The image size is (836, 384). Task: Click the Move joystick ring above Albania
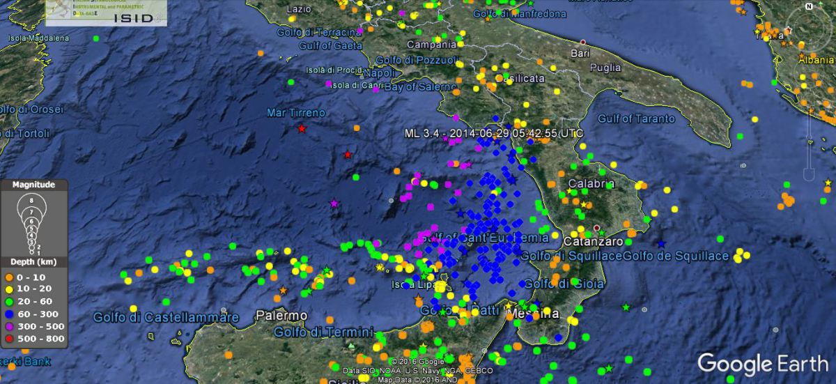[x=808, y=70]
